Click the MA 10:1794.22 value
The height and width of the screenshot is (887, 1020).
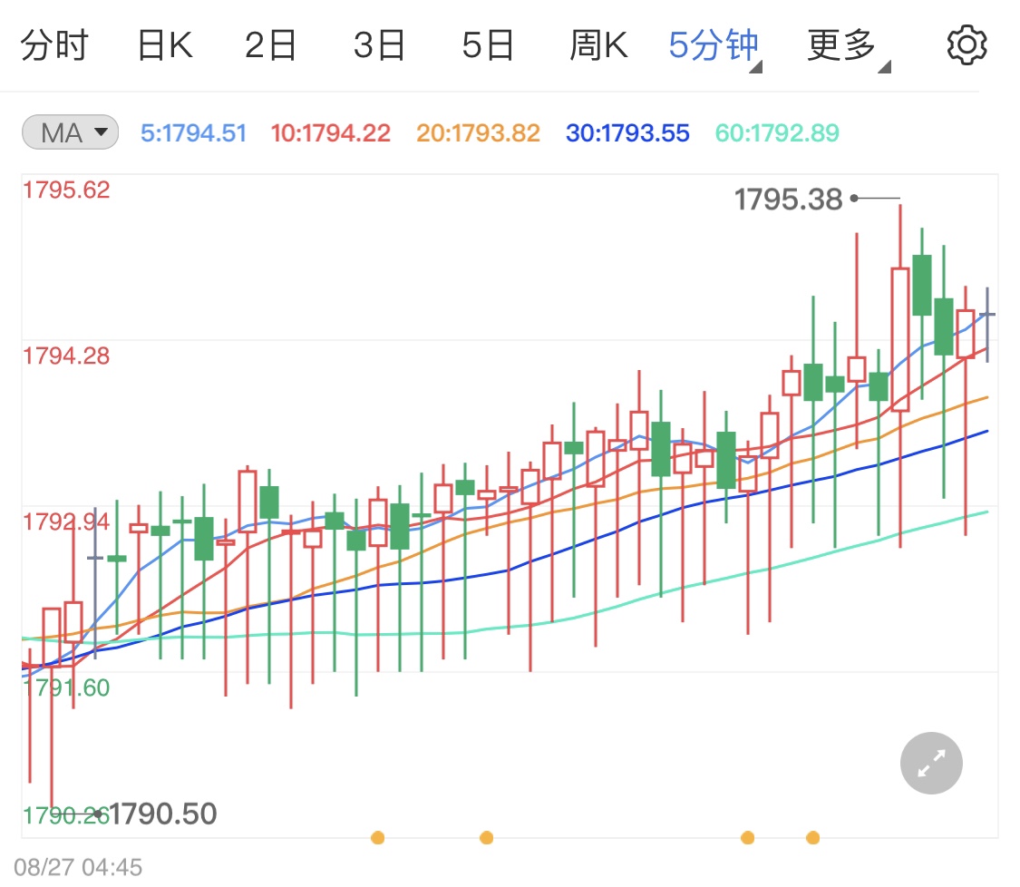[x=330, y=132]
